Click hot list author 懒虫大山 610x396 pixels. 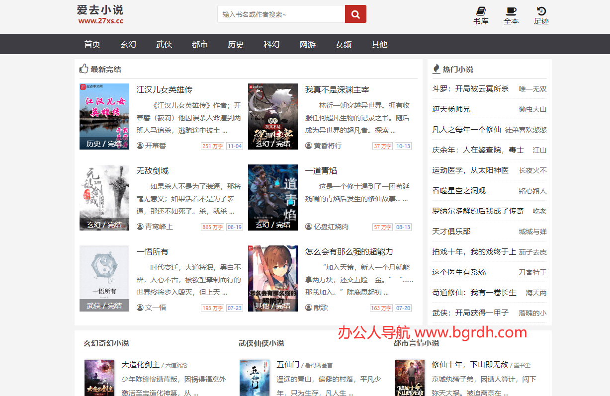(533, 110)
